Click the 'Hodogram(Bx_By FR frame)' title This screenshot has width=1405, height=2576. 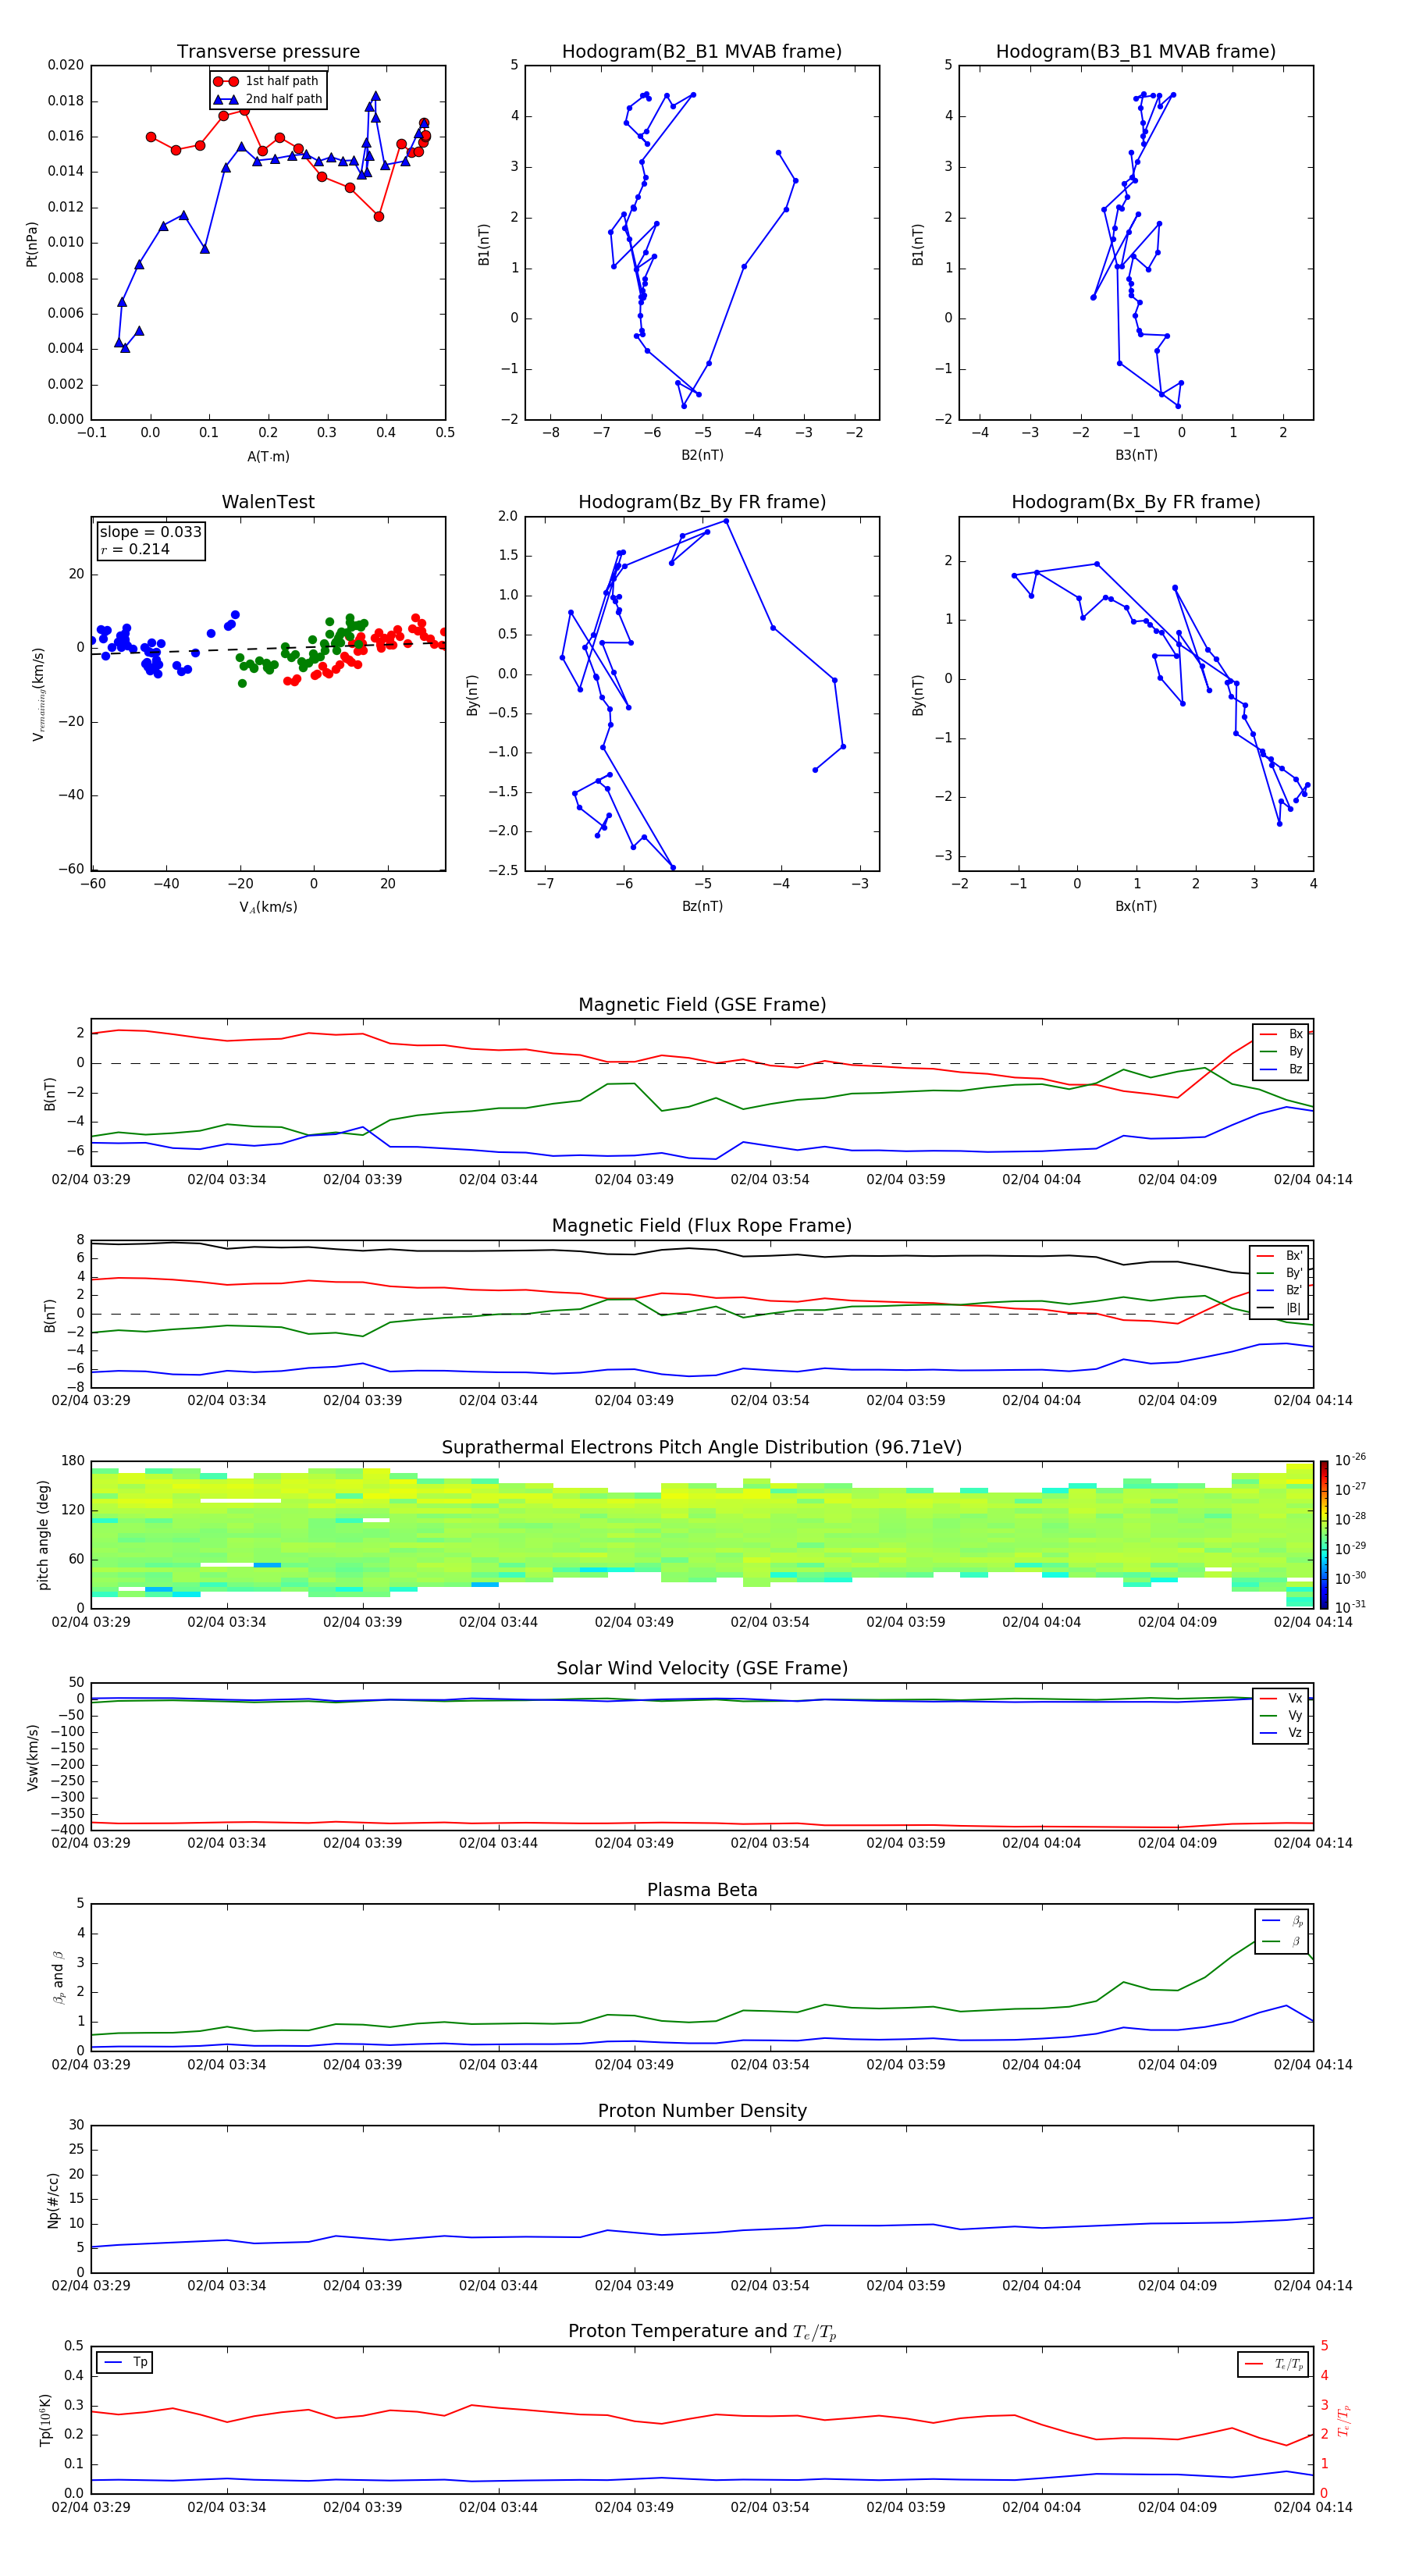[1136, 502]
